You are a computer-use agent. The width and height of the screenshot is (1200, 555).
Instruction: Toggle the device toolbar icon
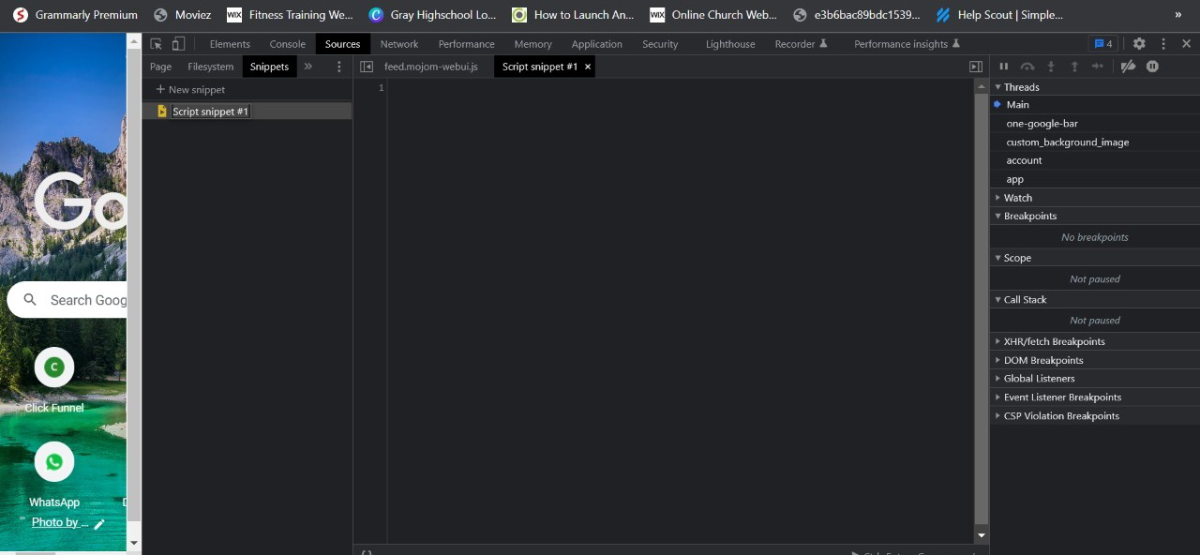pos(178,44)
